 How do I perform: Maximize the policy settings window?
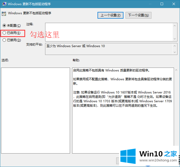point(162,4)
